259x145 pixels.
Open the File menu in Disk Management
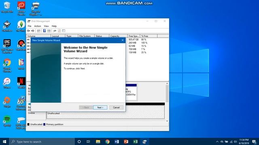point(30,26)
